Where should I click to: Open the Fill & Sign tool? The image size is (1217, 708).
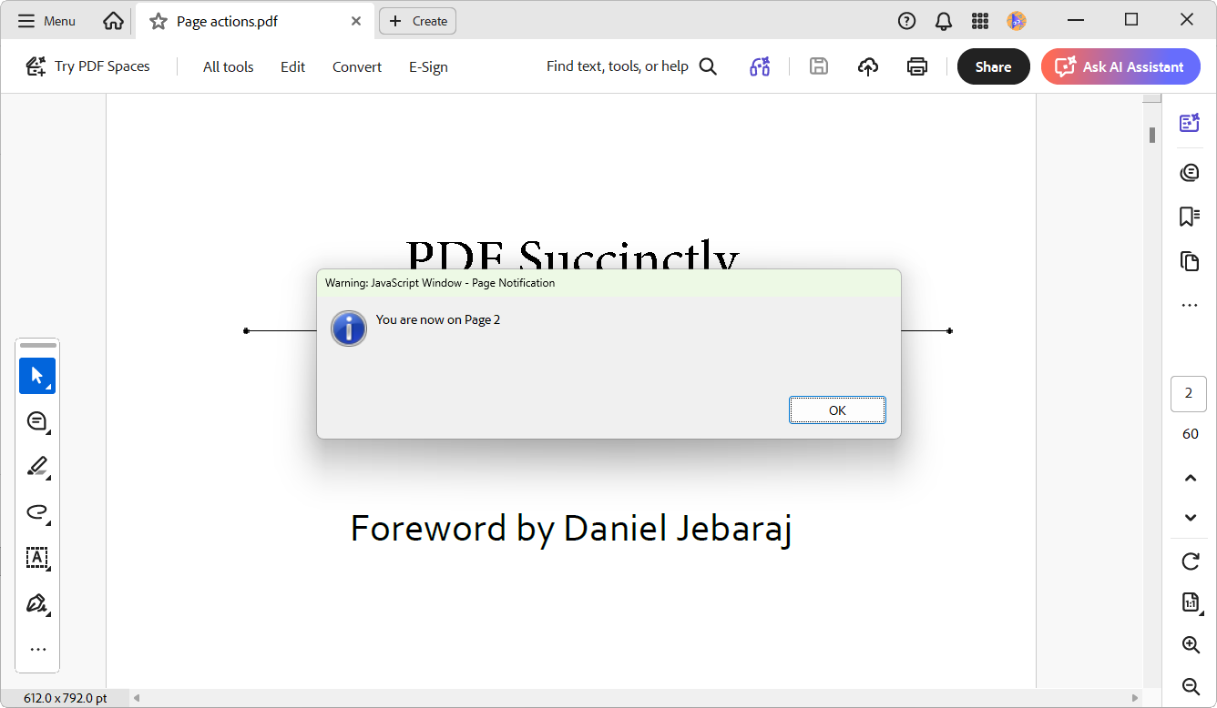point(37,603)
